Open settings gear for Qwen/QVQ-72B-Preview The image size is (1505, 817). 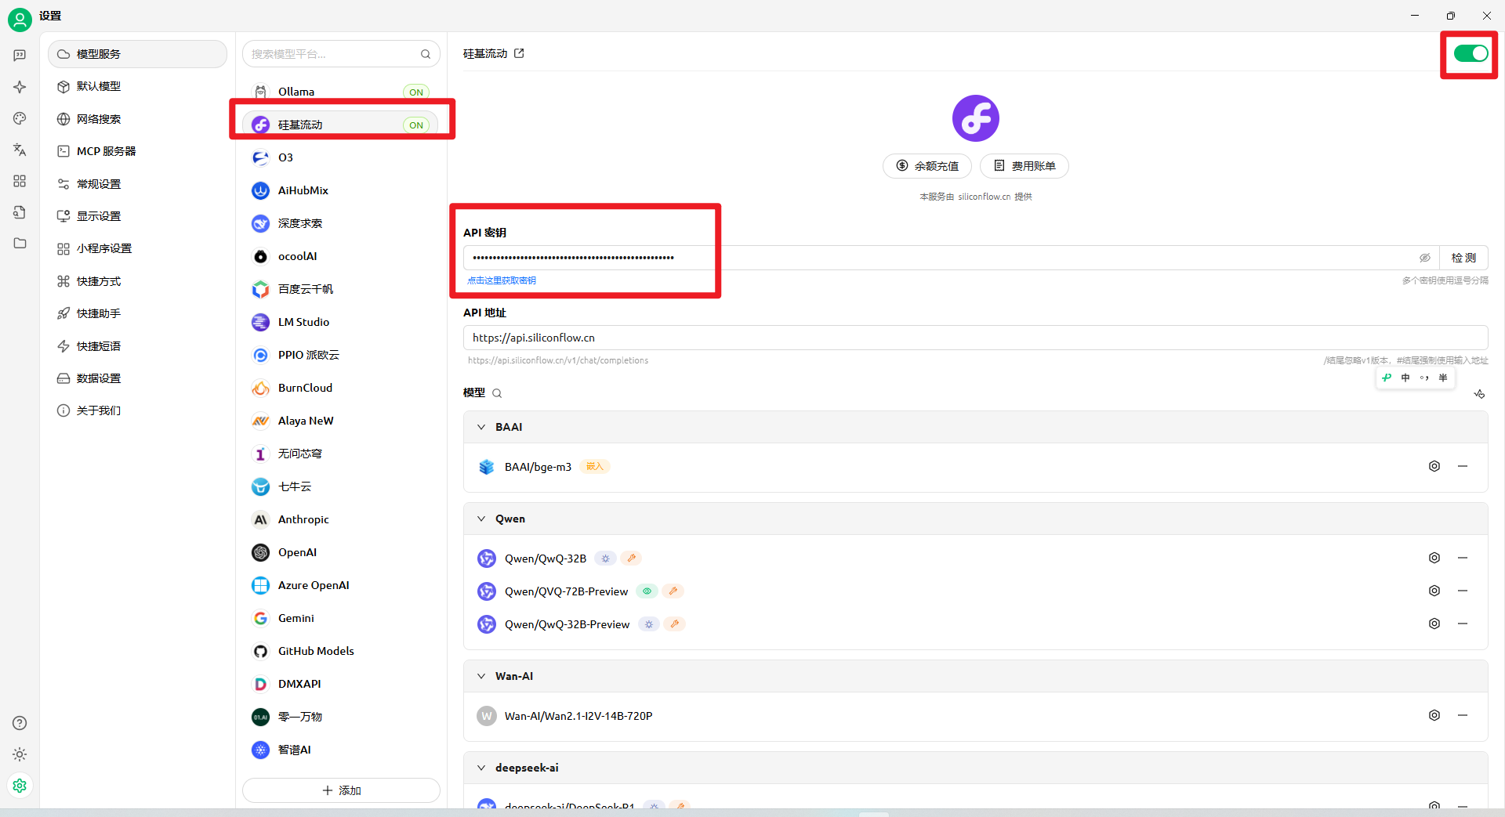1434,591
